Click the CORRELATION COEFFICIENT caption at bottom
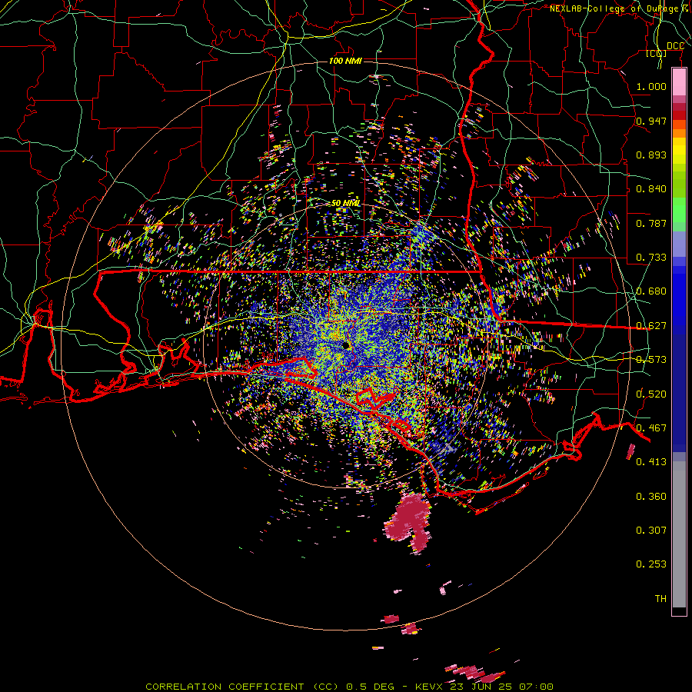The width and height of the screenshot is (692, 692). pyautogui.click(x=349, y=687)
